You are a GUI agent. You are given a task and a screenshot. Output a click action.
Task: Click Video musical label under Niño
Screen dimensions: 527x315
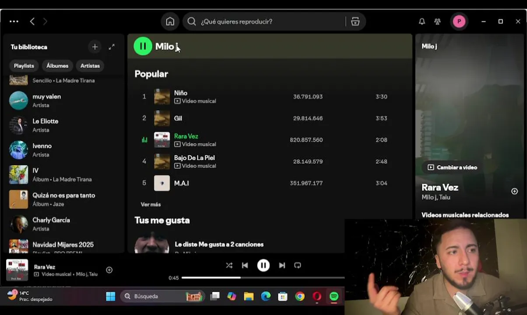click(195, 101)
